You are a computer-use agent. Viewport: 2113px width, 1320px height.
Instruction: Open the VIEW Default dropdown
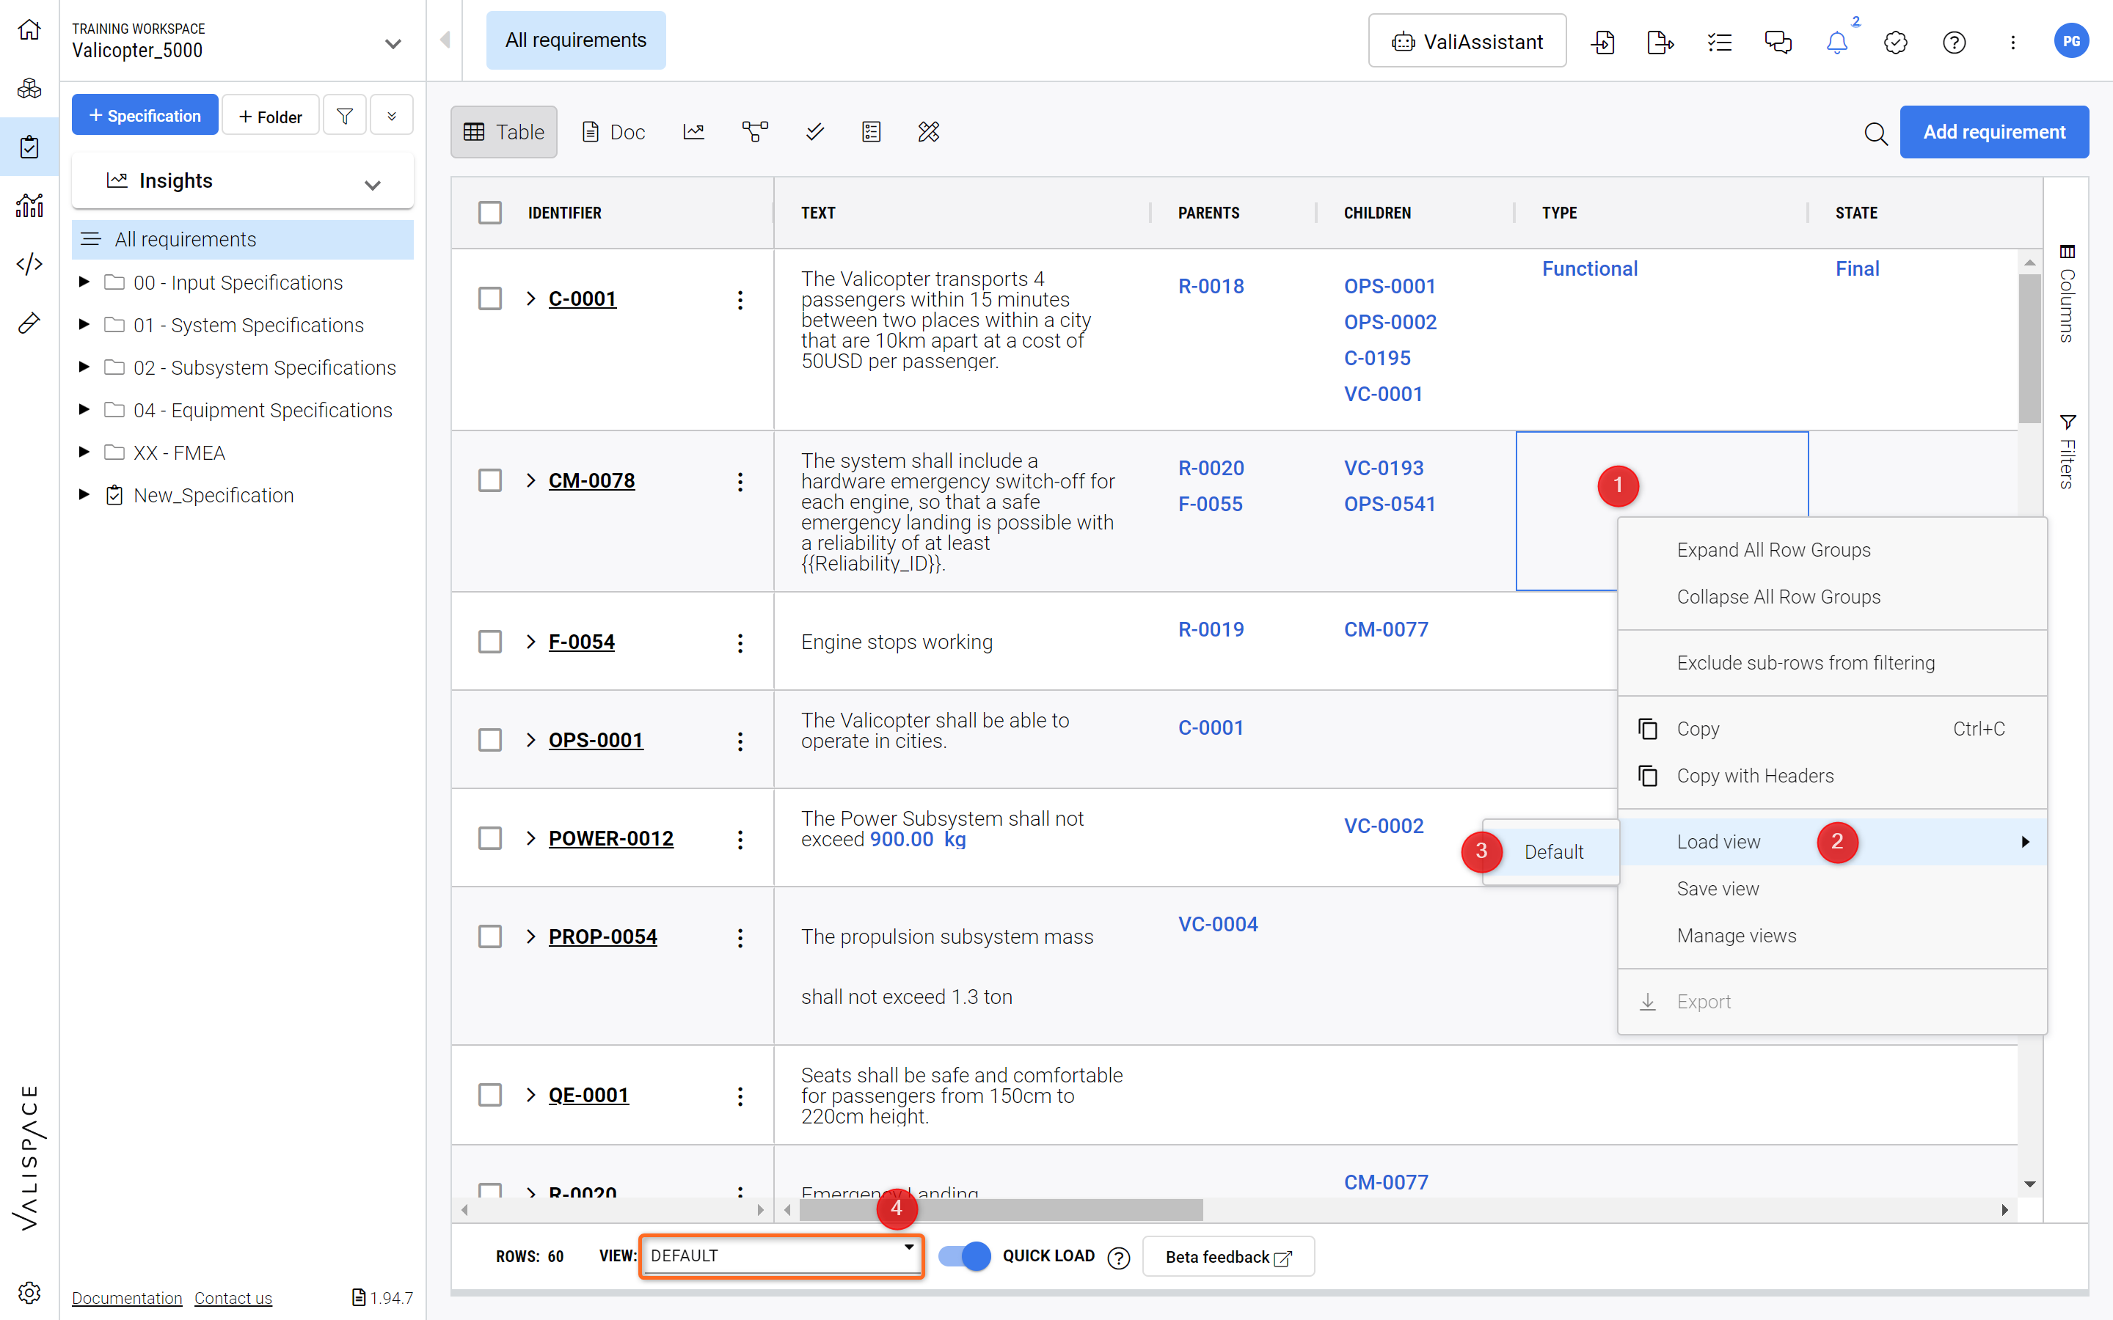point(781,1256)
